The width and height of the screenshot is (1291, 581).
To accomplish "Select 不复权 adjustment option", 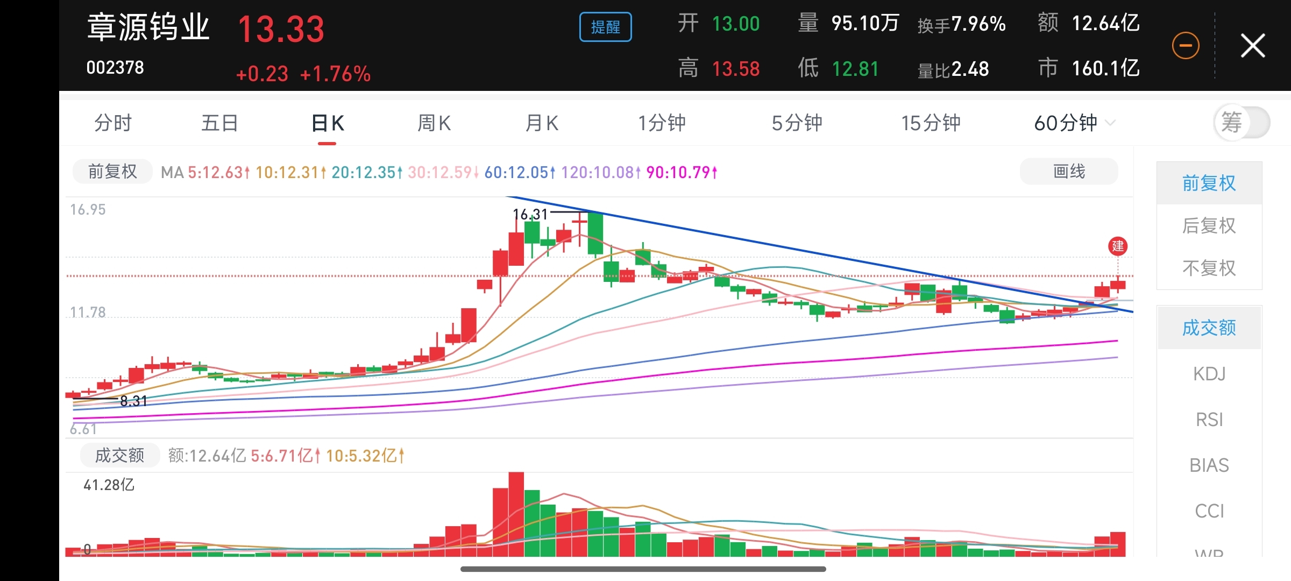I will point(1209,268).
